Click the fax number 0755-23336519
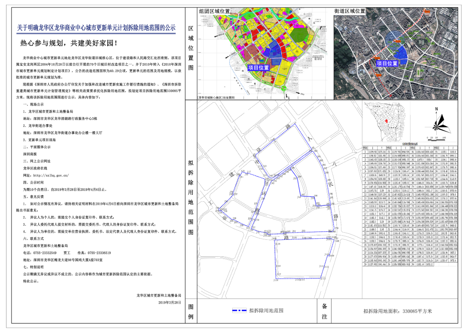Viewport: 465px width, 330px height. tap(99, 253)
